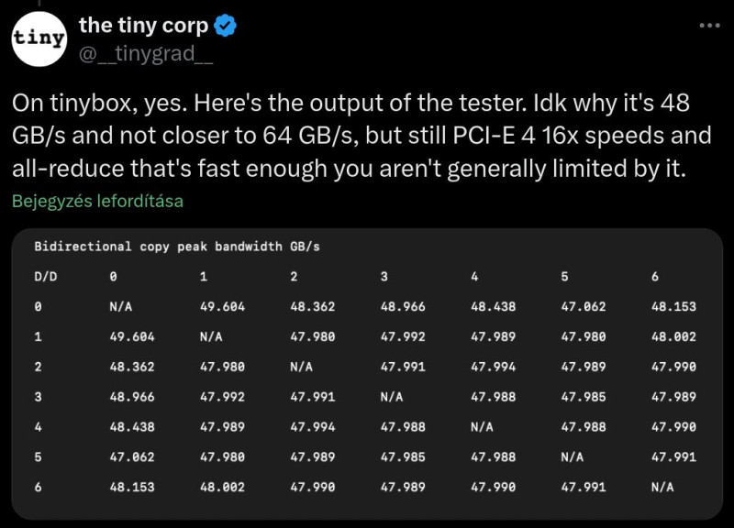Click the @__tinygrad__ handle
734x528 pixels.
pyautogui.click(x=146, y=53)
